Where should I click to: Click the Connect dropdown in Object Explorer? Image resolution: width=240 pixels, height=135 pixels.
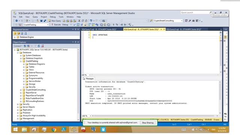coord(18,46)
